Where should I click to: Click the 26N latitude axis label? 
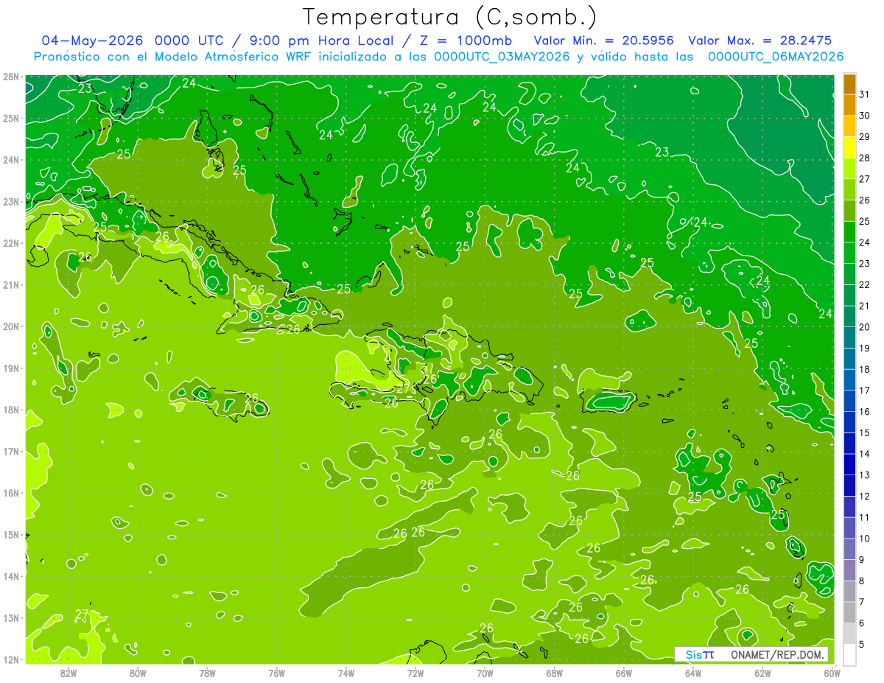coord(10,77)
